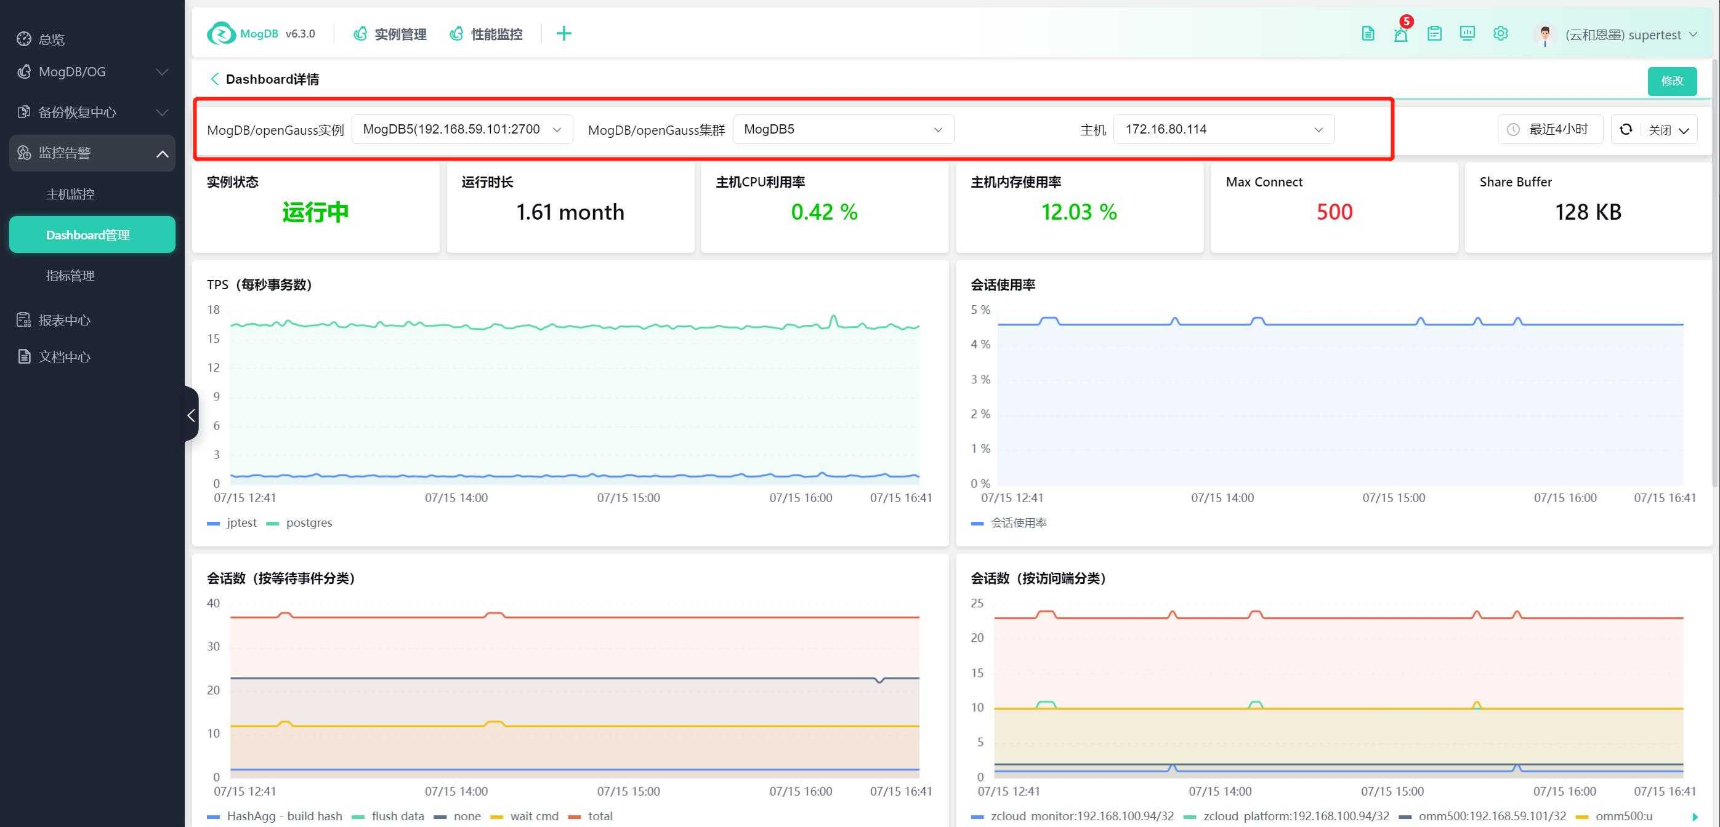Click the 报表中心 report icon
Screen dimensions: 1720x827
24,320
